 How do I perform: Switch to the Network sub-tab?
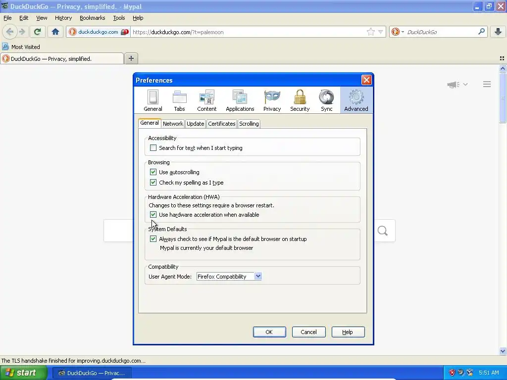pyautogui.click(x=173, y=123)
